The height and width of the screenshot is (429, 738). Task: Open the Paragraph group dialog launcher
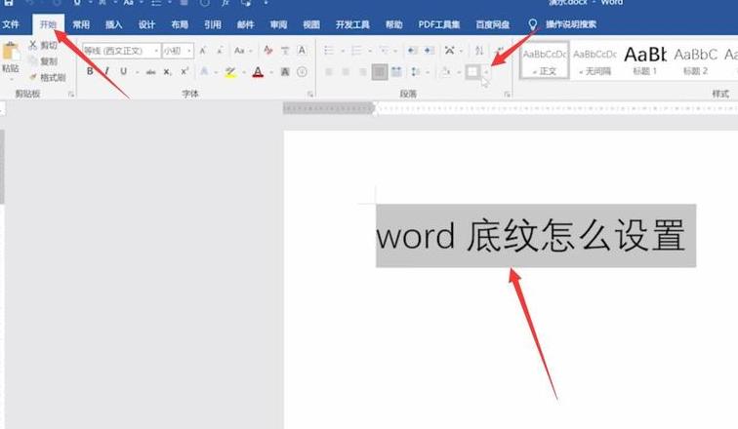[x=507, y=95]
